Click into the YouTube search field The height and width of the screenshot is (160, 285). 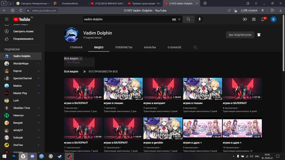tap(127, 19)
